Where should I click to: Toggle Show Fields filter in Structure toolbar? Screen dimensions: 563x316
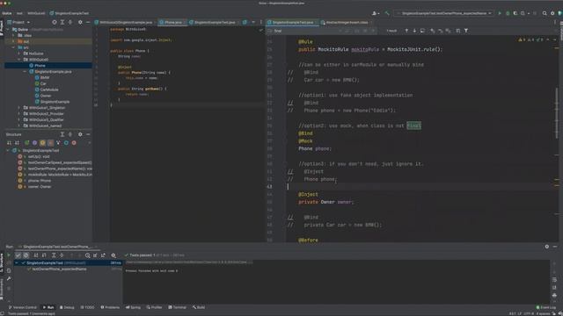tap(42, 143)
